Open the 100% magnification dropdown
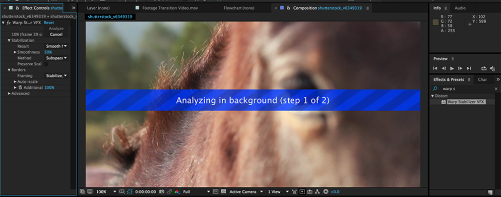Viewport: 501px width, 197px height. pos(106,191)
